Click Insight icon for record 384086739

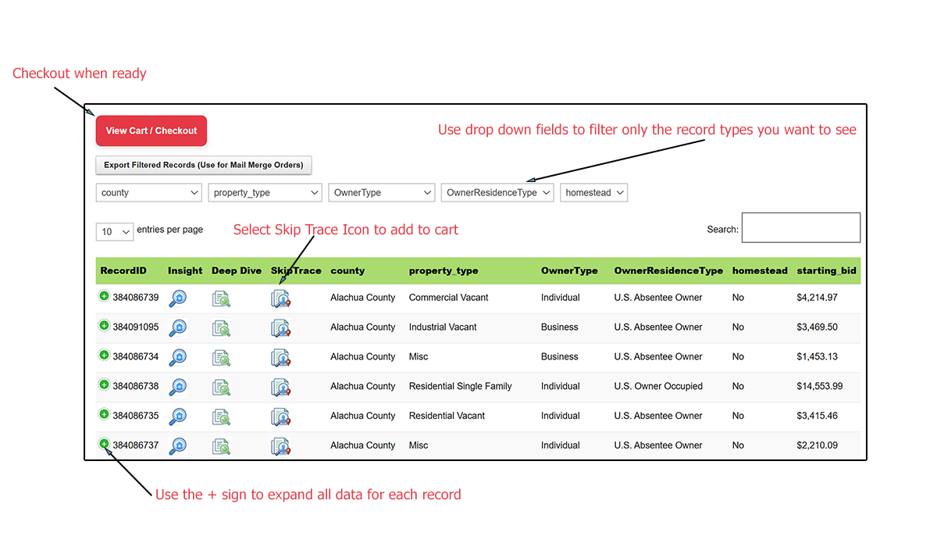click(x=178, y=298)
